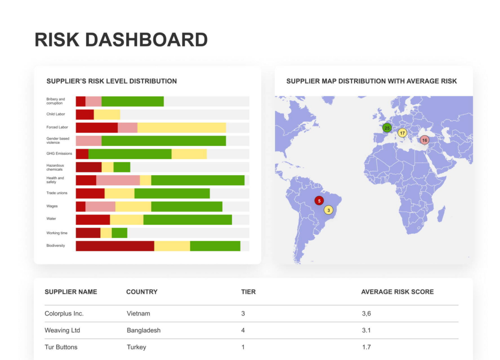Click the RISK DASHBOARD title
Viewport: 500px width, 360px height.
tap(121, 39)
